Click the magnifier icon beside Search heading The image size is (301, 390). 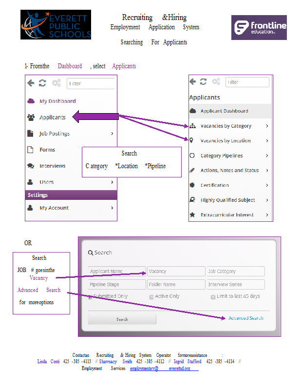click(91, 253)
